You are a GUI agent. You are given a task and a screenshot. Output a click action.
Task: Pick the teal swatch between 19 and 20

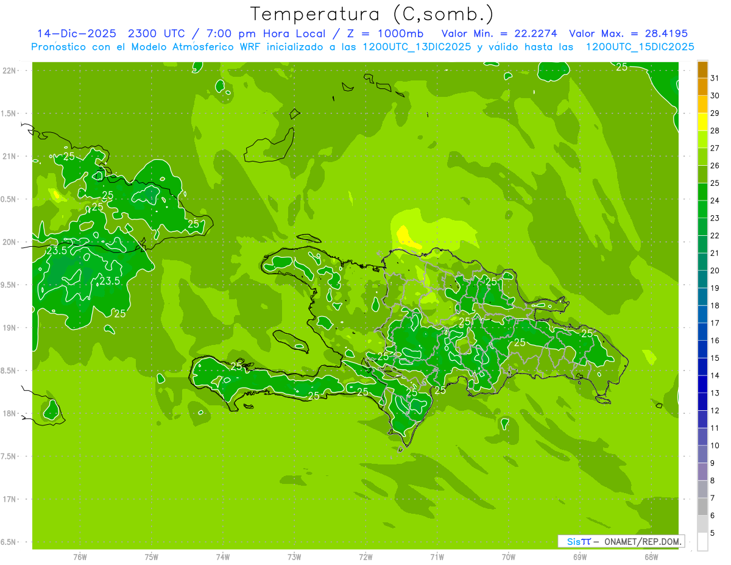(702, 279)
